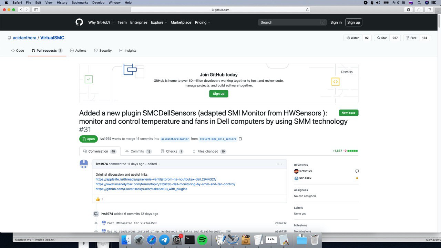The image size is (441, 248).
Task: Click the GitHub search field
Action: [x=292, y=22]
